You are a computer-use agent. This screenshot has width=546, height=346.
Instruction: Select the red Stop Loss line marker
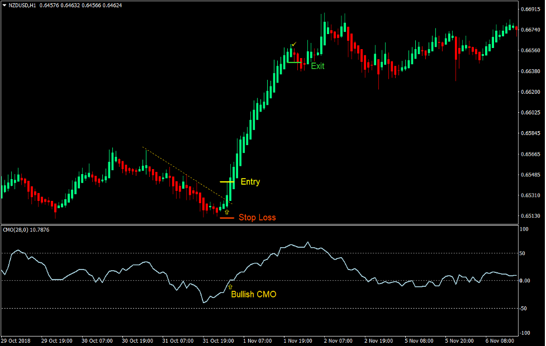(x=226, y=218)
